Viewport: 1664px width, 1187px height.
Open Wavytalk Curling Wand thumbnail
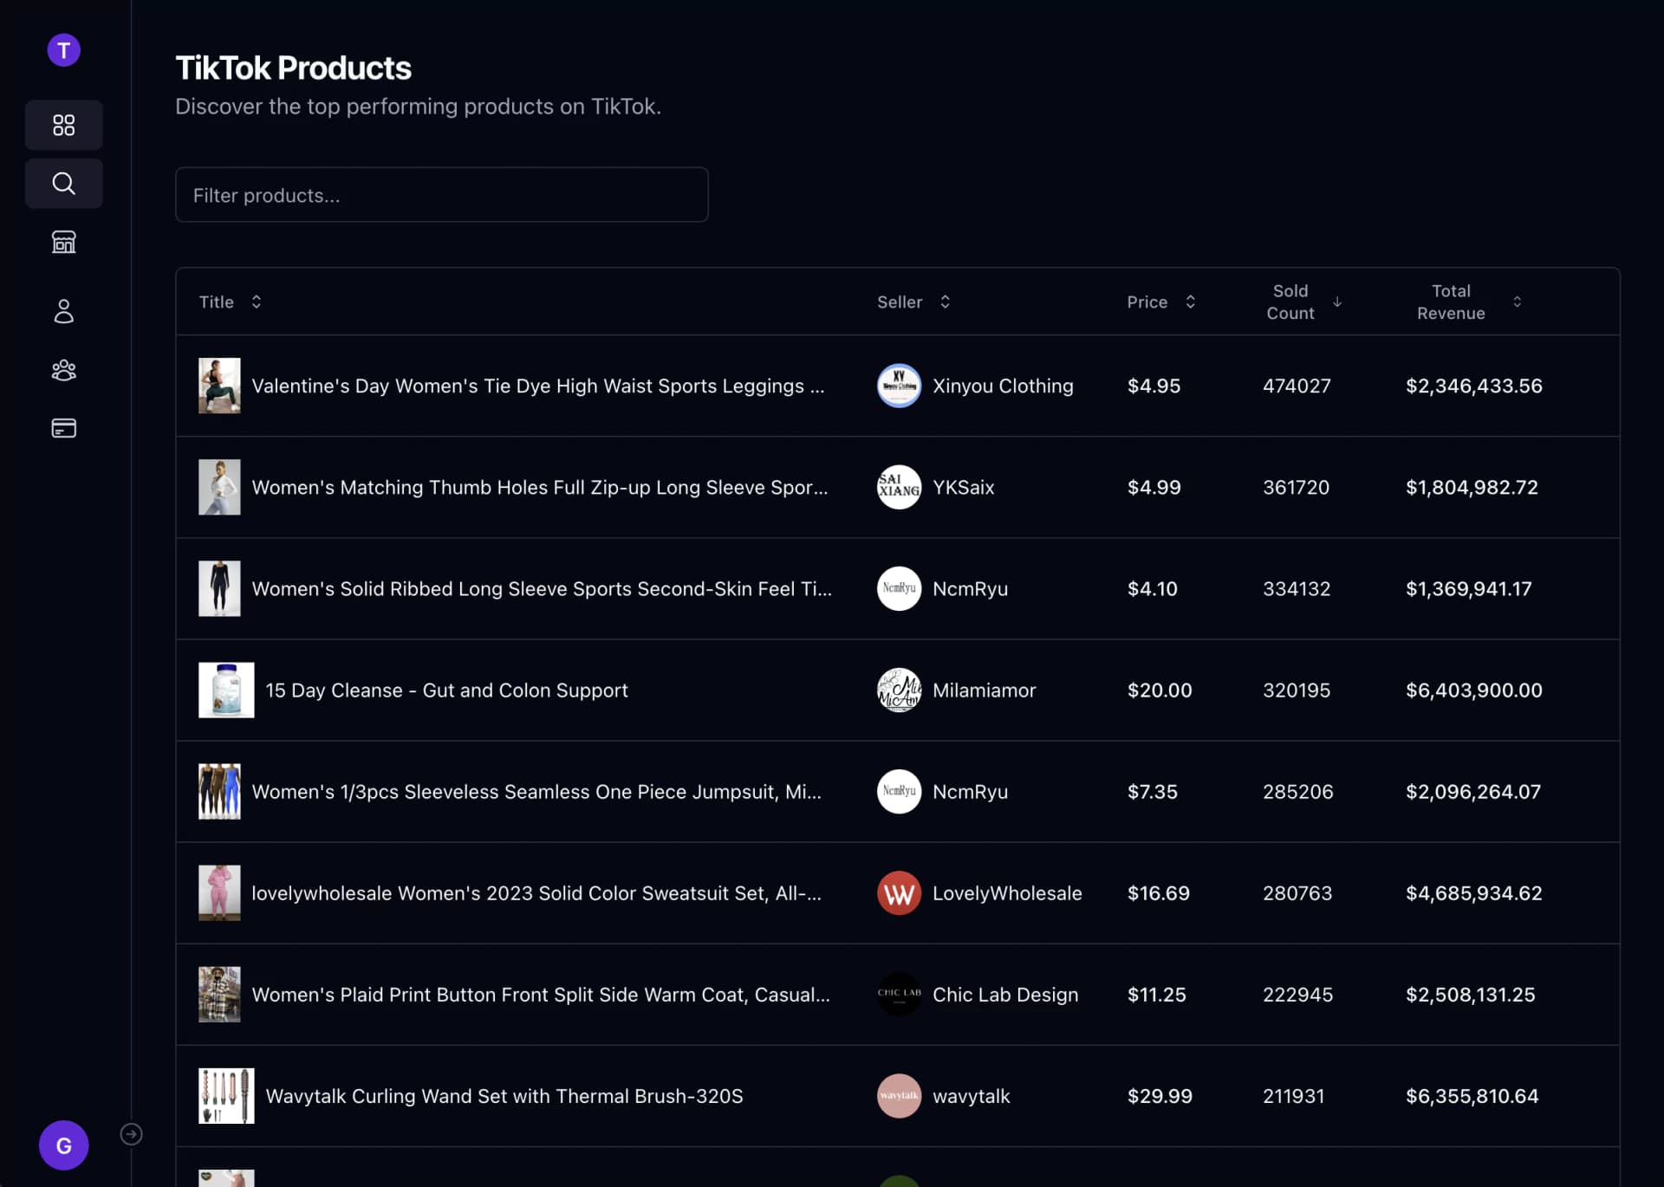point(226,1096)
